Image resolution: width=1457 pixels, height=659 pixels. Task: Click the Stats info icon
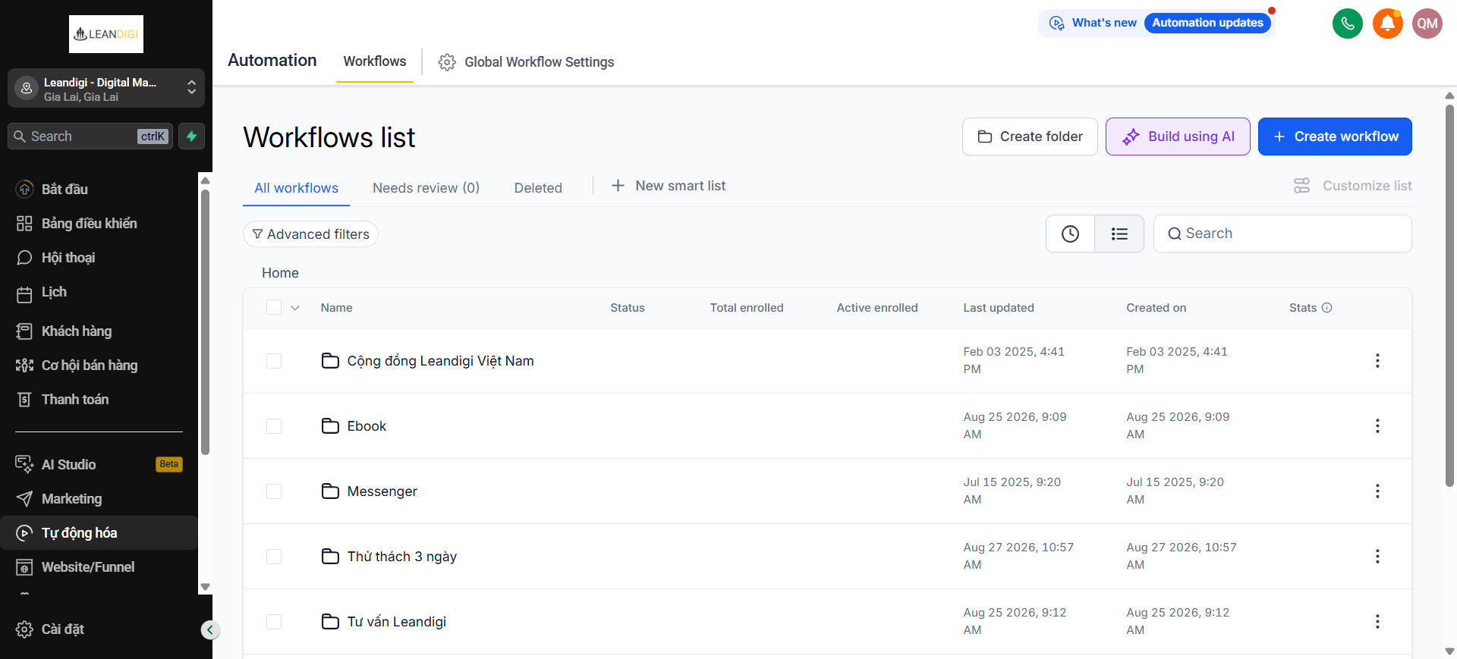coord(1327,308)
